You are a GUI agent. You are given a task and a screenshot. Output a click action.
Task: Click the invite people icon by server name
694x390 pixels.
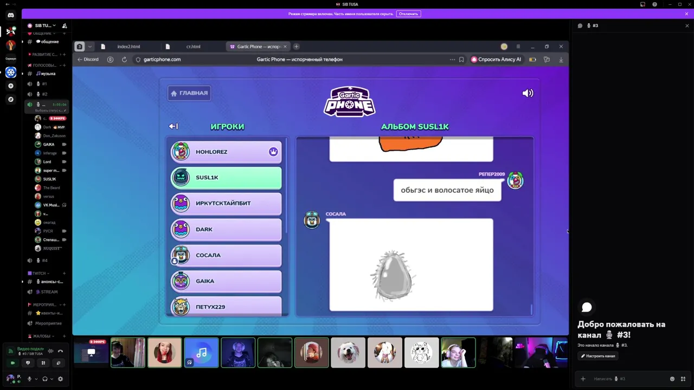(65, 25)
